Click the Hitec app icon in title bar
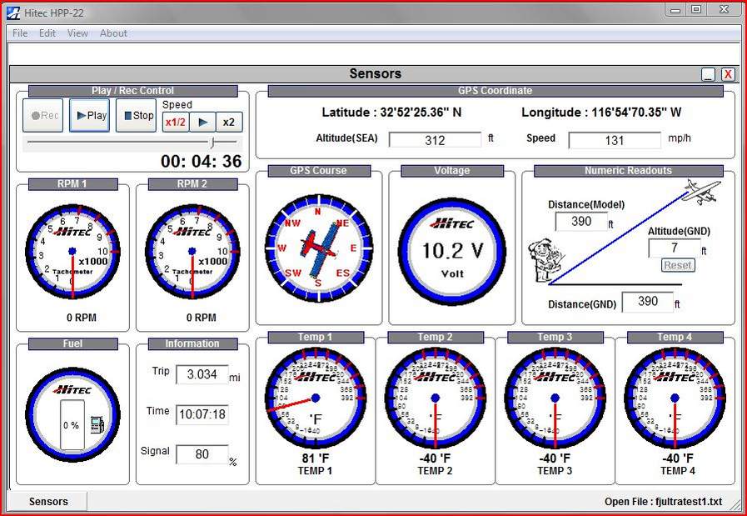The width and height of the screenshot is (747, 516). 14,13
